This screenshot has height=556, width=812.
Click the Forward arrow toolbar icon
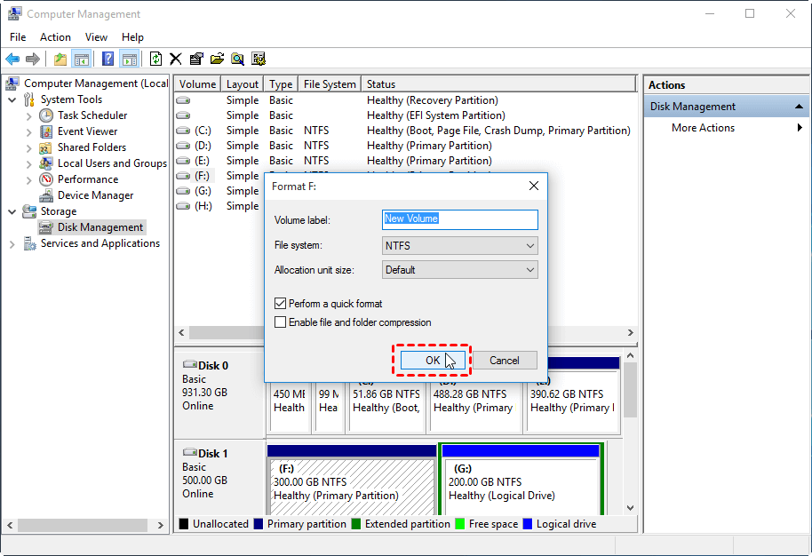[33, 59]
